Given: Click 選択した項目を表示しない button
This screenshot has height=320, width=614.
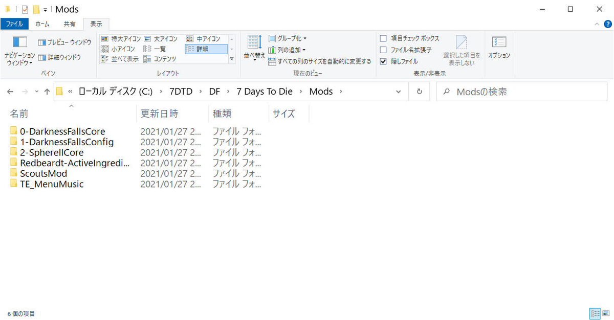Looking at the screenshot, I should 462,51.
